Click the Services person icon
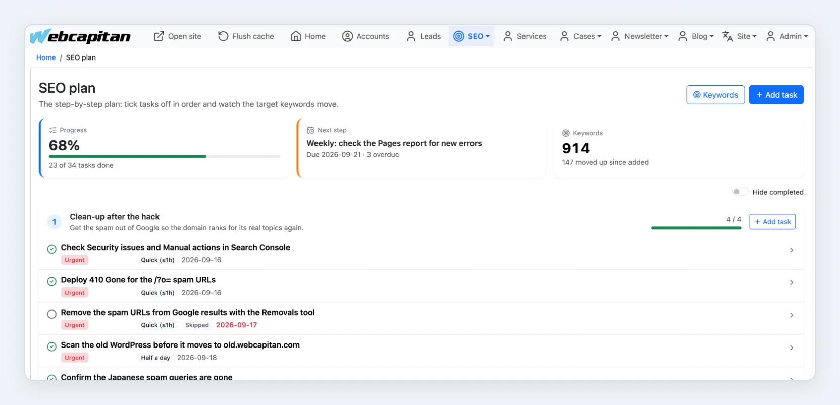840x405 pixels. point(508,36)
